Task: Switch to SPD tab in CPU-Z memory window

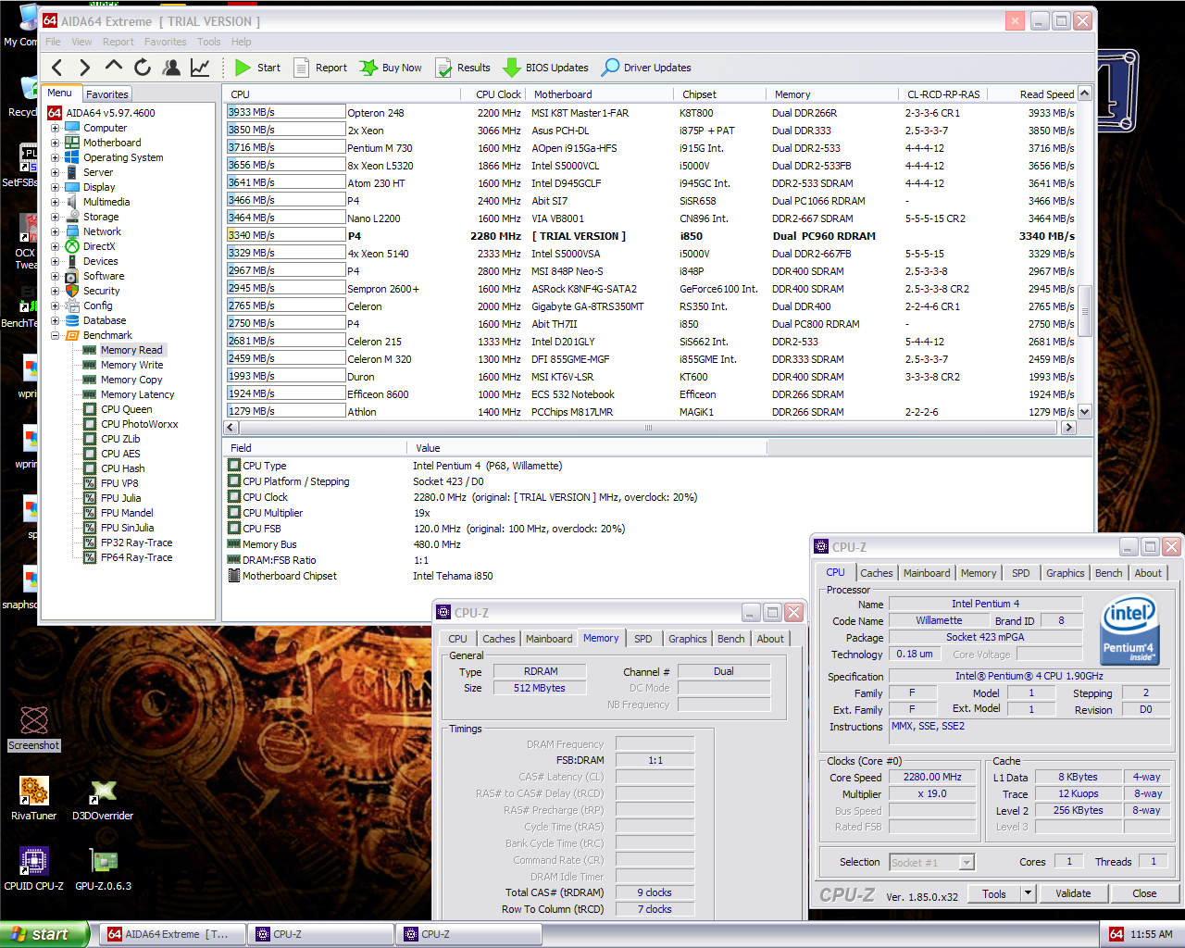Action: pos(643,639)
